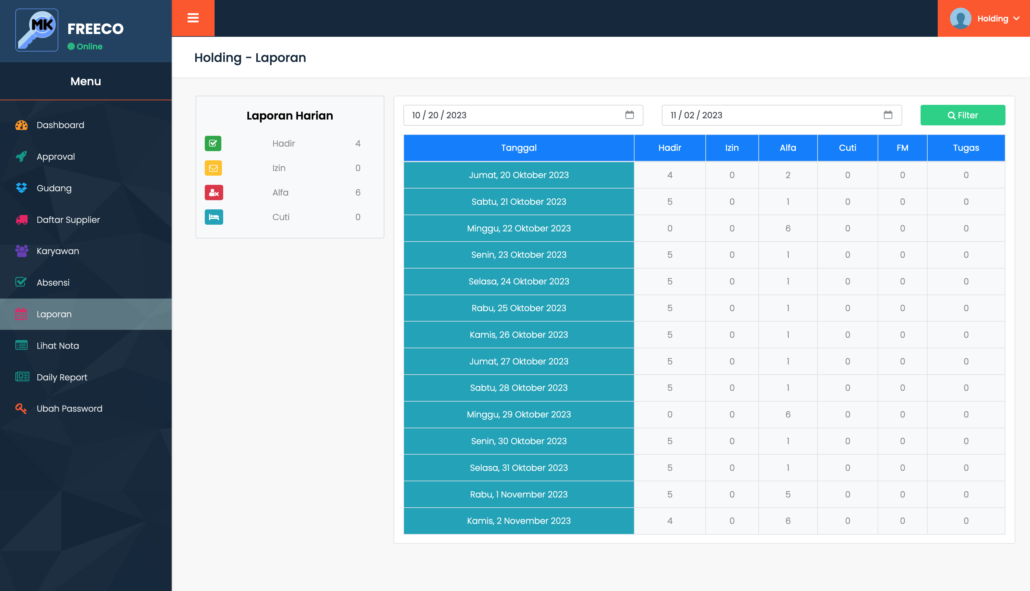Select row Minggu, 29 Oktober 2023
The height and width of the screenshot is (591, 1030).
(x=704, y=414)
